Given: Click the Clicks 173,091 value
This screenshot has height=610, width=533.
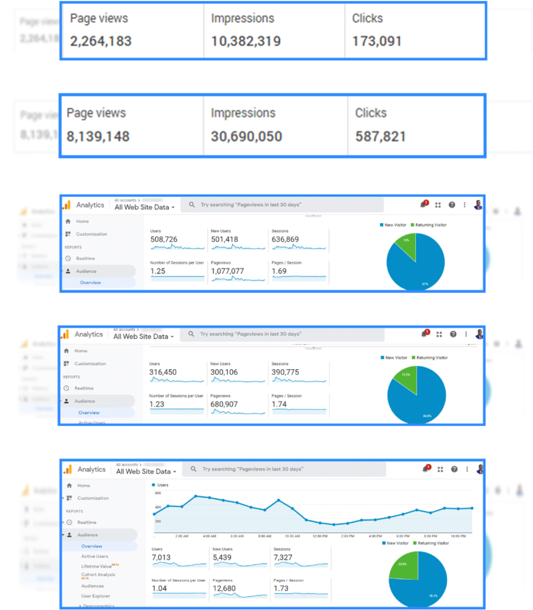Looking at the screenshot, I should coord(377,41).
